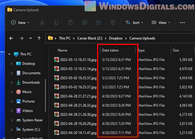Expand the System (C:) tree node
195x139 pixels.
pyautogui.click(x=12, y=130)
